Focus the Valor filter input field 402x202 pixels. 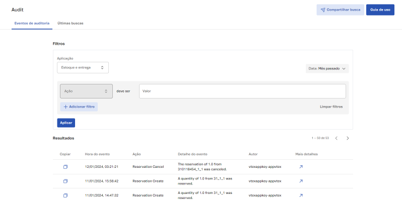(242, 91)
